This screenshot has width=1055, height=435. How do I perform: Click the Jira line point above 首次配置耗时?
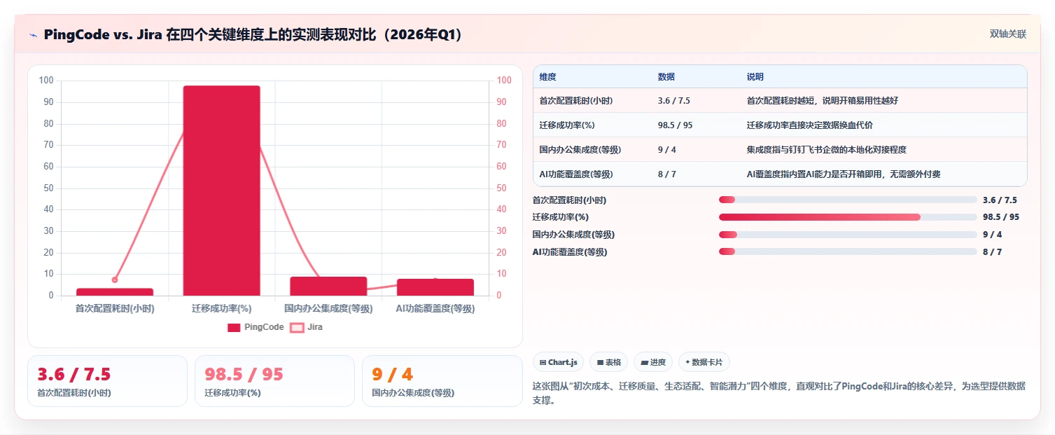[x=115, y=279]
